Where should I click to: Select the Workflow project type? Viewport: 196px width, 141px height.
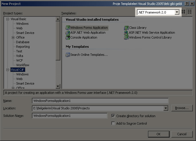[x=23, y=65]
